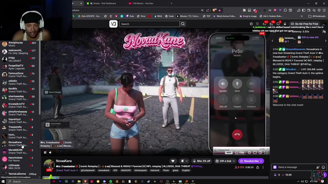Open the Grand Theft Auto V category link
Viewport: 328px width, 184px height.
(67, 170)
